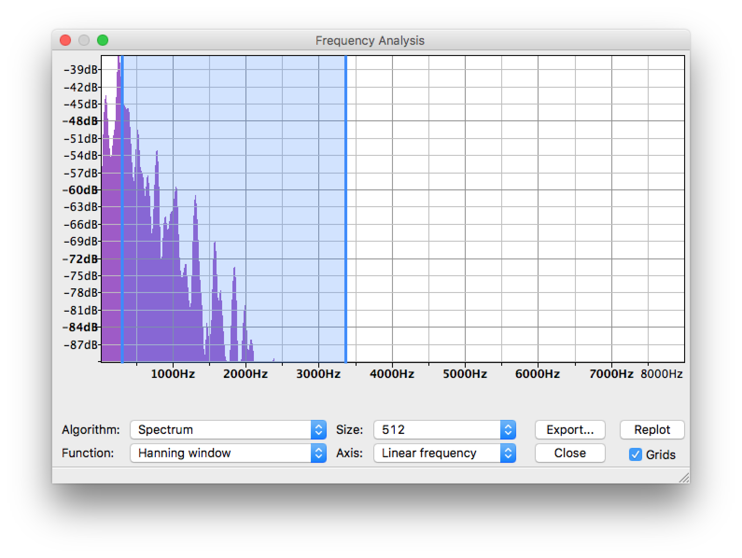Click the 3000Hz frequency axis label
The height and width of the screenshot is (558, 742).
(x=318, y=374)
